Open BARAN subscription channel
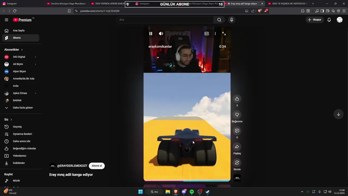This screenshot has width=348, height=196. point(21,100)
